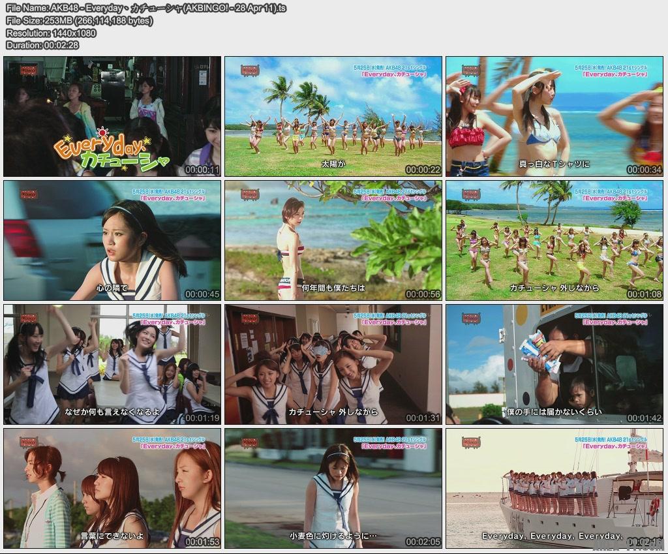The width and height of the screenshot is (668, 554).
Task: Open the thumbnail at timestamp 00:01:42
Action: (554, 364)
